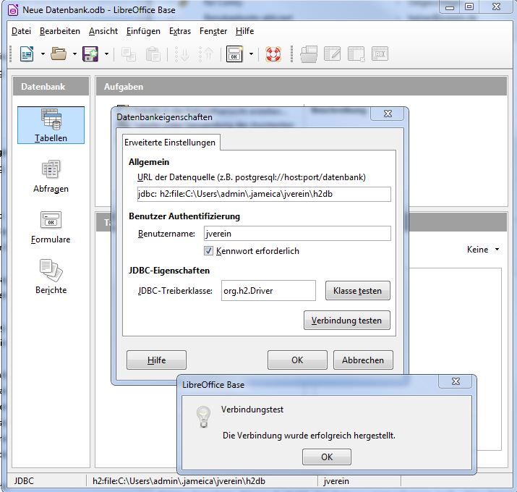Viewport: 517px width, 492px height.
Task: Close the Verbindungstest message box
Action: (x=456, y=381)
